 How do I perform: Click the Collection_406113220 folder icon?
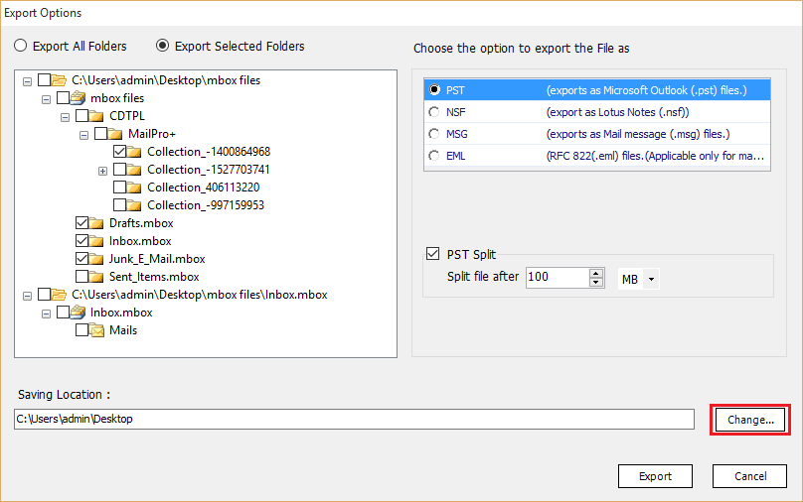134,188
